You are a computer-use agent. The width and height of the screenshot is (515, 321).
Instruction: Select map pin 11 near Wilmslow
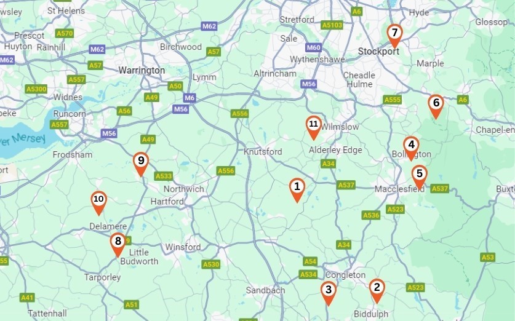313,128
